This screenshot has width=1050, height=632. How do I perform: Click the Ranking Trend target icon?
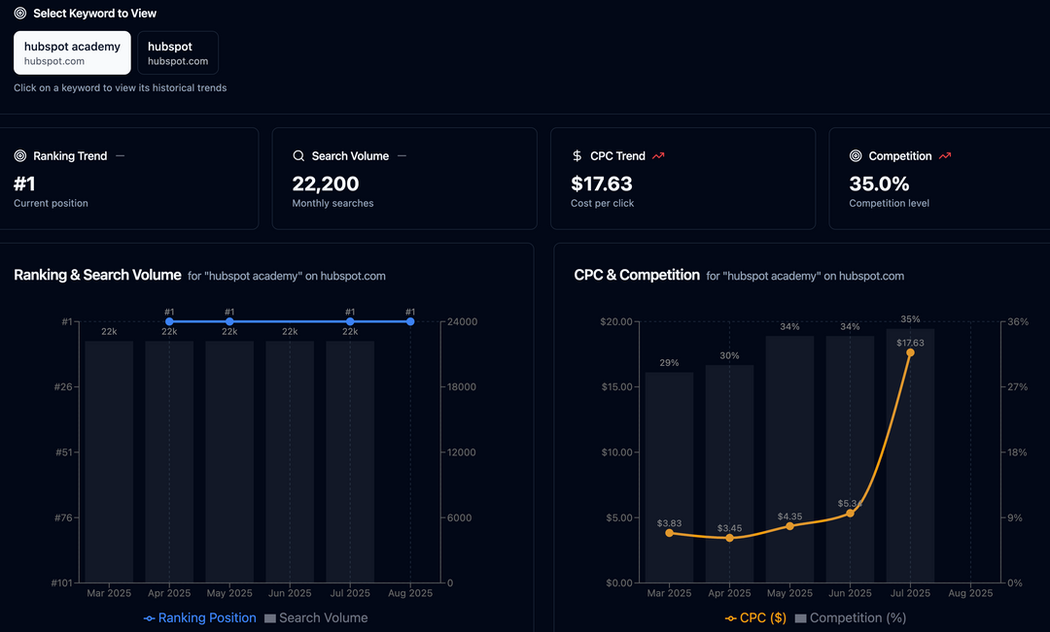coord(20,156)
